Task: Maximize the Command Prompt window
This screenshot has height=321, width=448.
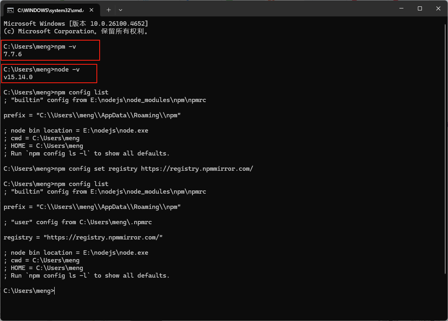Action: [419, 8]
